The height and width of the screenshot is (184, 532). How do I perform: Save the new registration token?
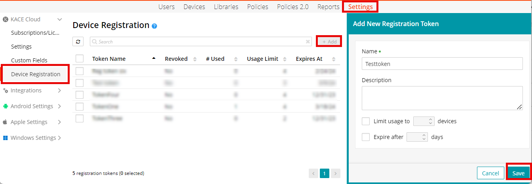click(x=518, y=173)
